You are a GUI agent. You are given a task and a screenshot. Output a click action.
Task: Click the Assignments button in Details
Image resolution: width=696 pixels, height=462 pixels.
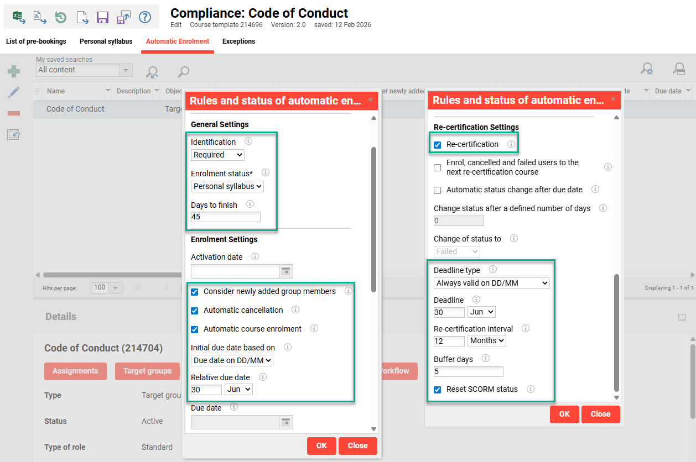point(75,371)
